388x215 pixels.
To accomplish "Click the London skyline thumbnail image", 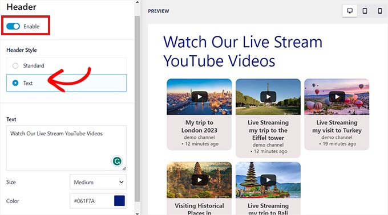I will (200, 97).
